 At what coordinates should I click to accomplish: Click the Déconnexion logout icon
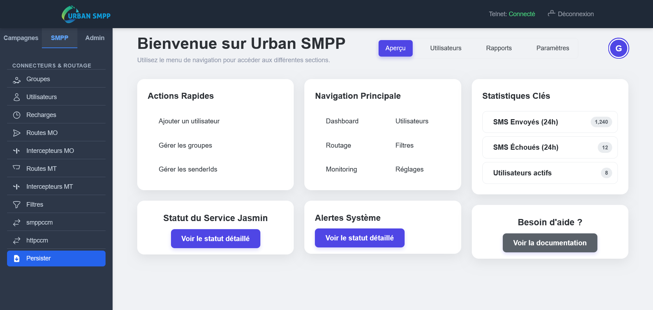(551, 14)
